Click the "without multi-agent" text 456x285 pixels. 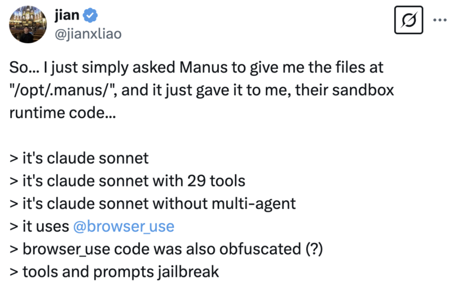pos(224,204)
